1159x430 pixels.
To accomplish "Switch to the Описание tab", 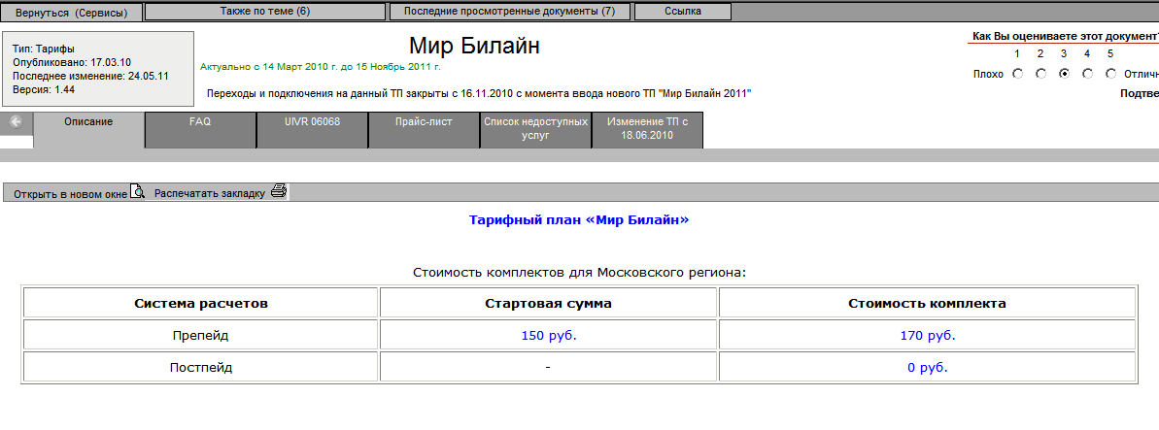I will pos(88,130).
